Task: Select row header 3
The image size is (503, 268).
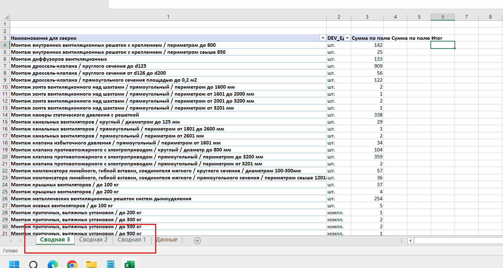Action: 5,38
